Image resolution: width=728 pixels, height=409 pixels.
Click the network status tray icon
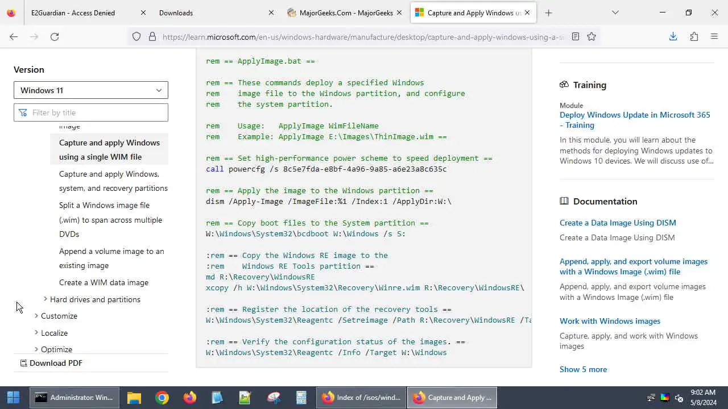point(651,398)
